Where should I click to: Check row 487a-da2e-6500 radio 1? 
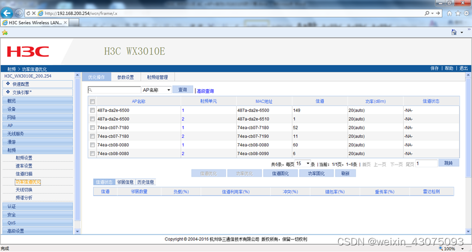coord(92,110)
